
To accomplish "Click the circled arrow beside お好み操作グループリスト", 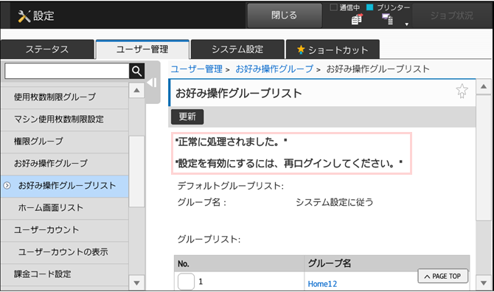I will pos(7,186).
